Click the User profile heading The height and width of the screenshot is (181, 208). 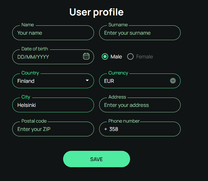(97, 12)
